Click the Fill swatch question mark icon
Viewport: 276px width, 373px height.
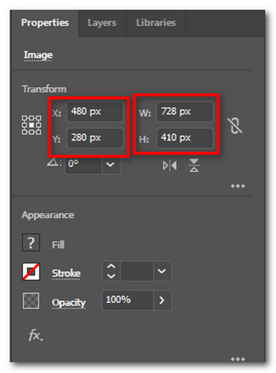tap(31, 243)
